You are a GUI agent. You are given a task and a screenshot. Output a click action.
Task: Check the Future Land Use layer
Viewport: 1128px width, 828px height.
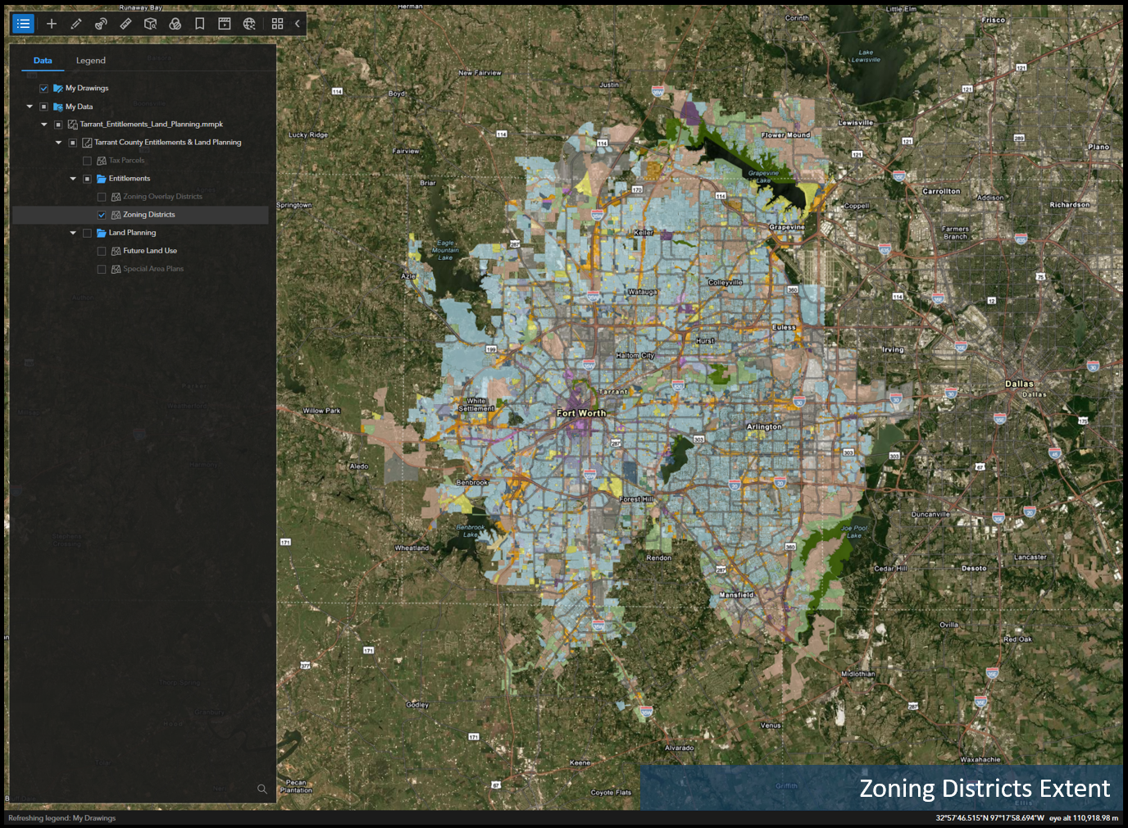coord(102,250)
